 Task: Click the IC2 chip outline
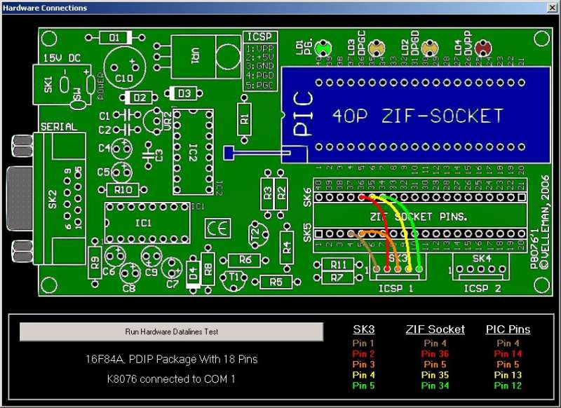point(194,151)
